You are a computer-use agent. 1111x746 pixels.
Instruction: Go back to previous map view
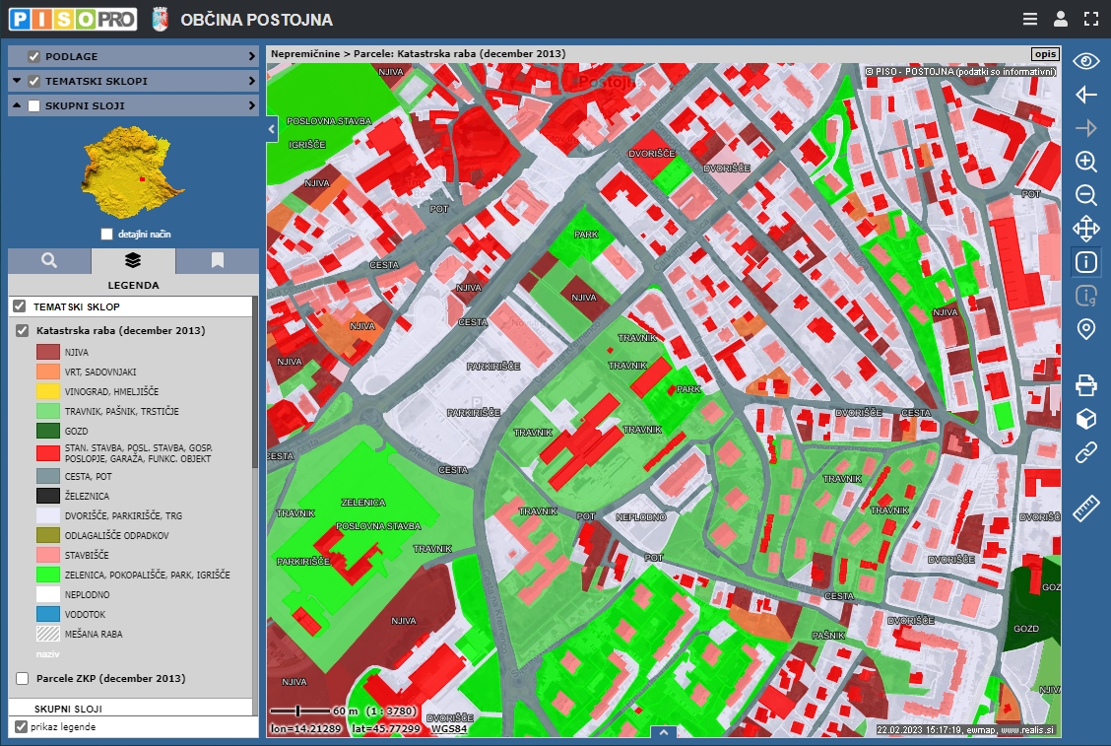pos(1085,95)
